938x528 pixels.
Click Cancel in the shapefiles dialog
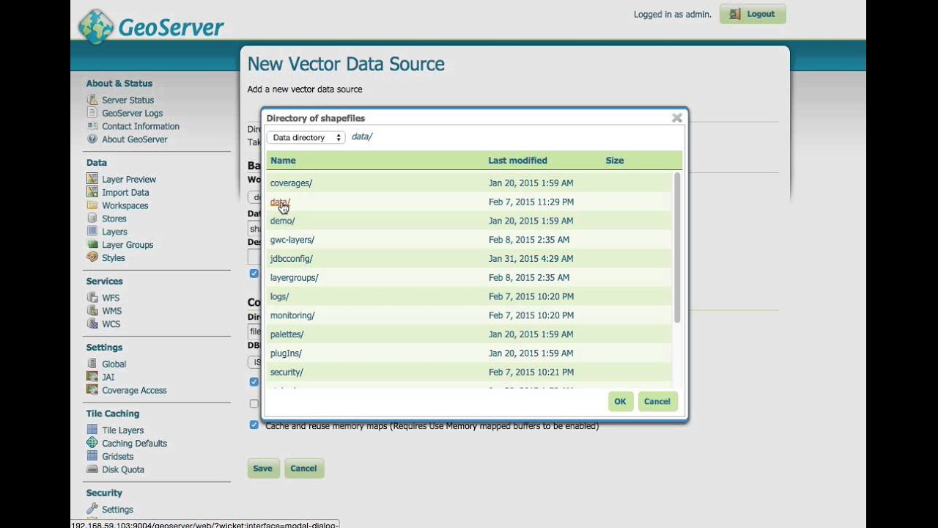point(657,401)
